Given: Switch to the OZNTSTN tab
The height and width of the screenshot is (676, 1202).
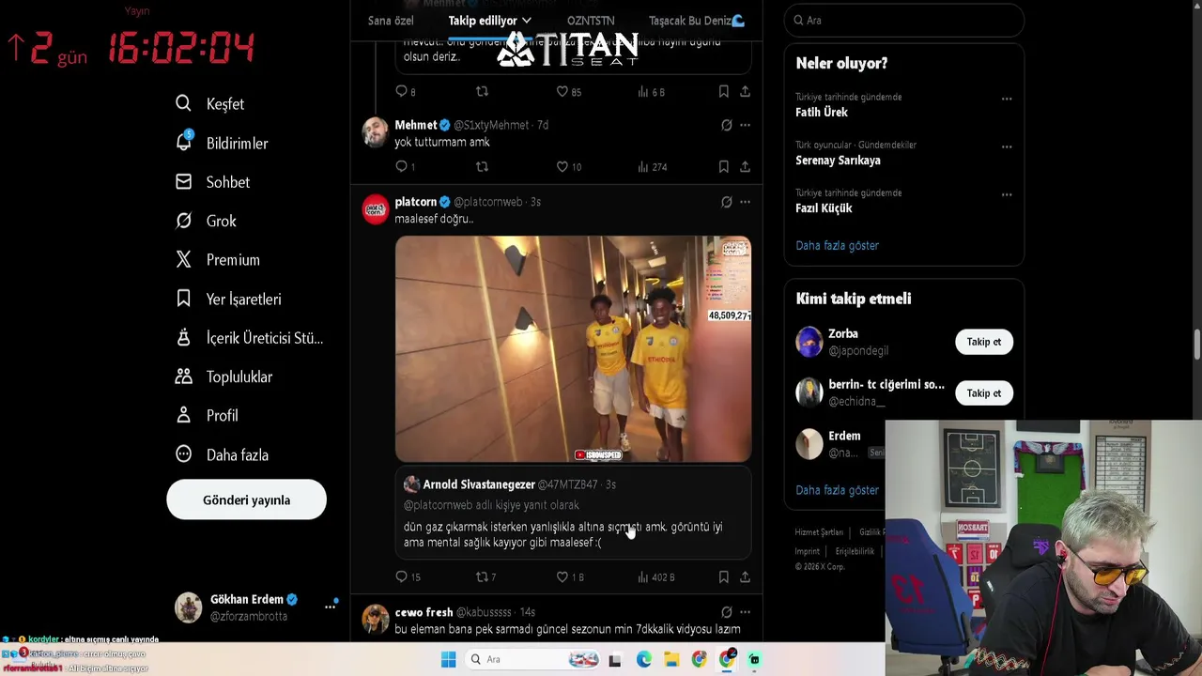Looking at the screenshot, I should [x=591, y=21].
